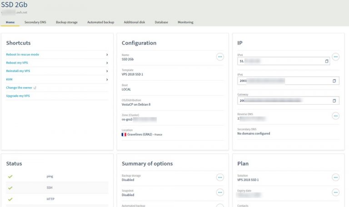Expand the Reinstall my VPS chevron
Viewport: 349px width, 207px height.
[x=107, y=71]
